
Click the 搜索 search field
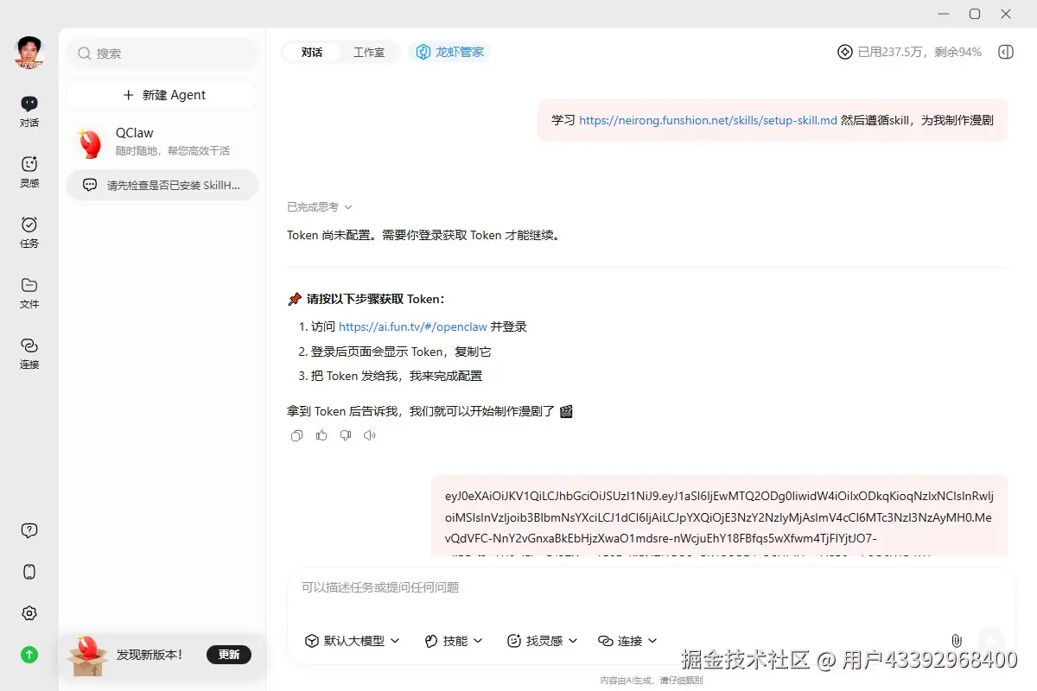(x=162, y=54)
